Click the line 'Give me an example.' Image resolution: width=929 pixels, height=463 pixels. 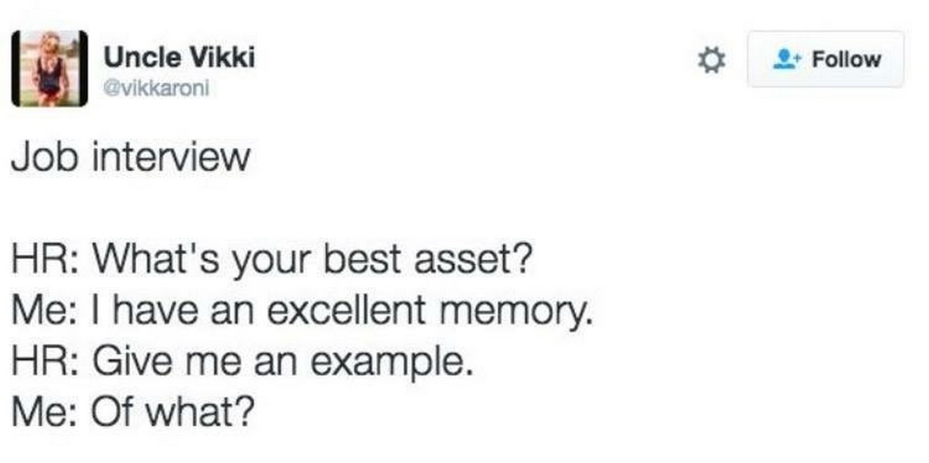click(x=283, y=362)
